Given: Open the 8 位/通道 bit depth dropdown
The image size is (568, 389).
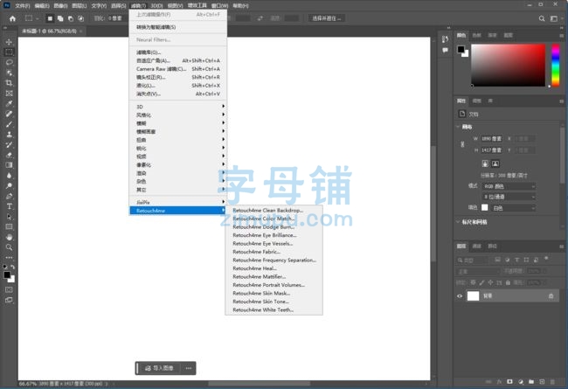Looking at the screenshot, I should point(509,197).
